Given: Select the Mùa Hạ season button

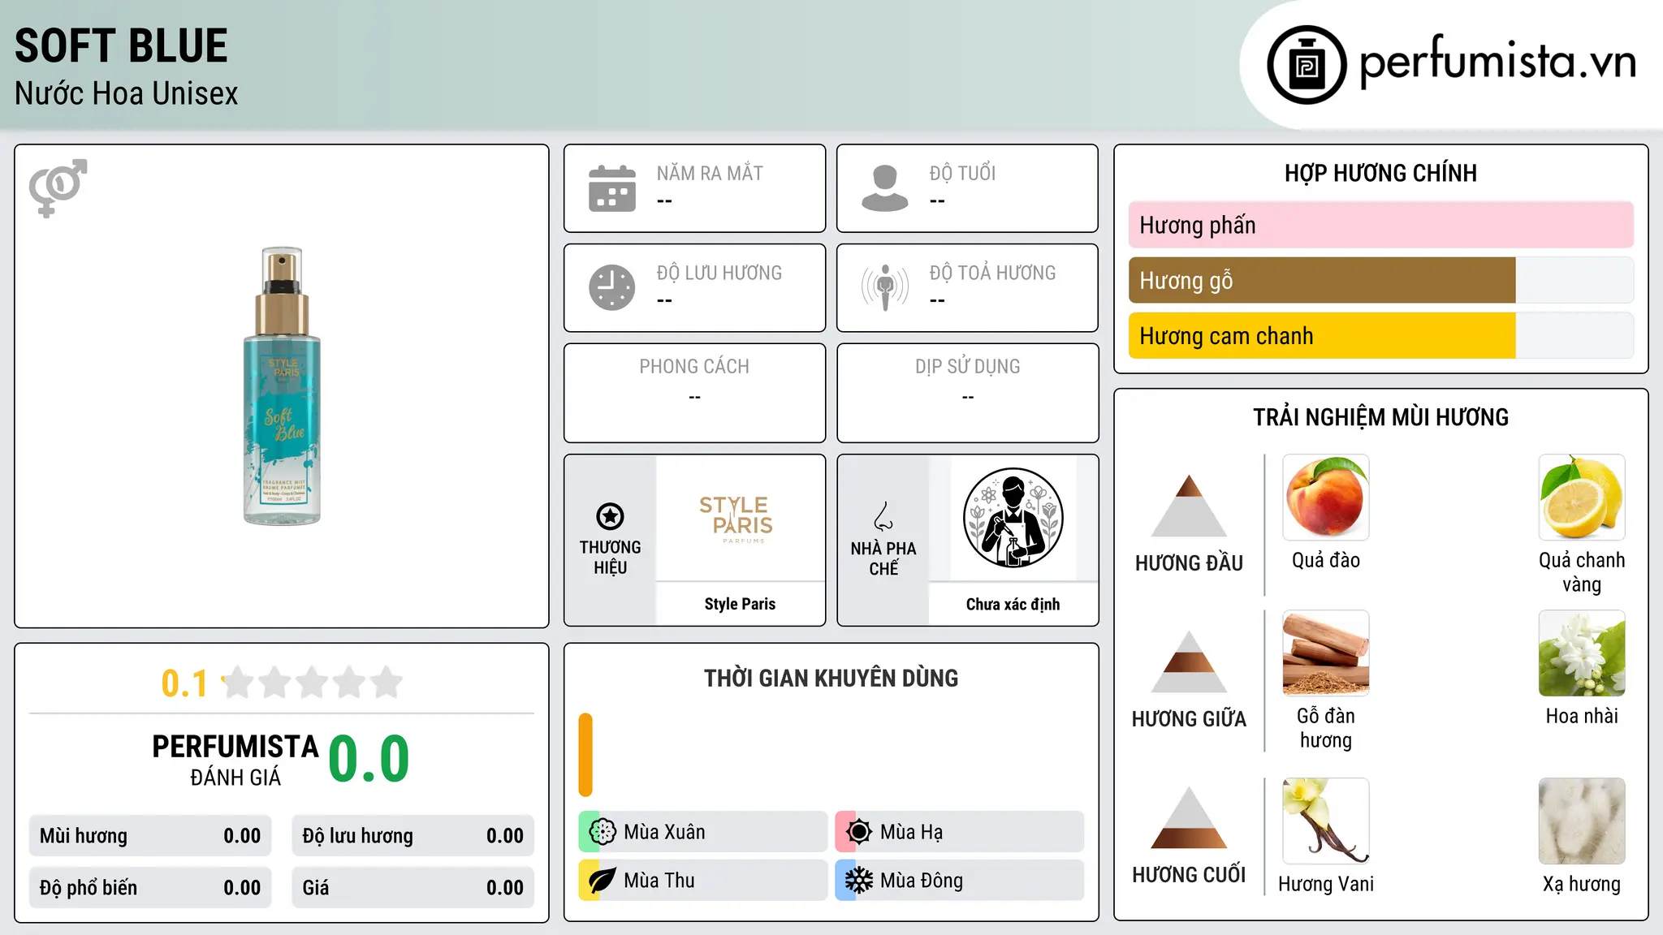Looking at the screenshot, I should click(960, 832).
